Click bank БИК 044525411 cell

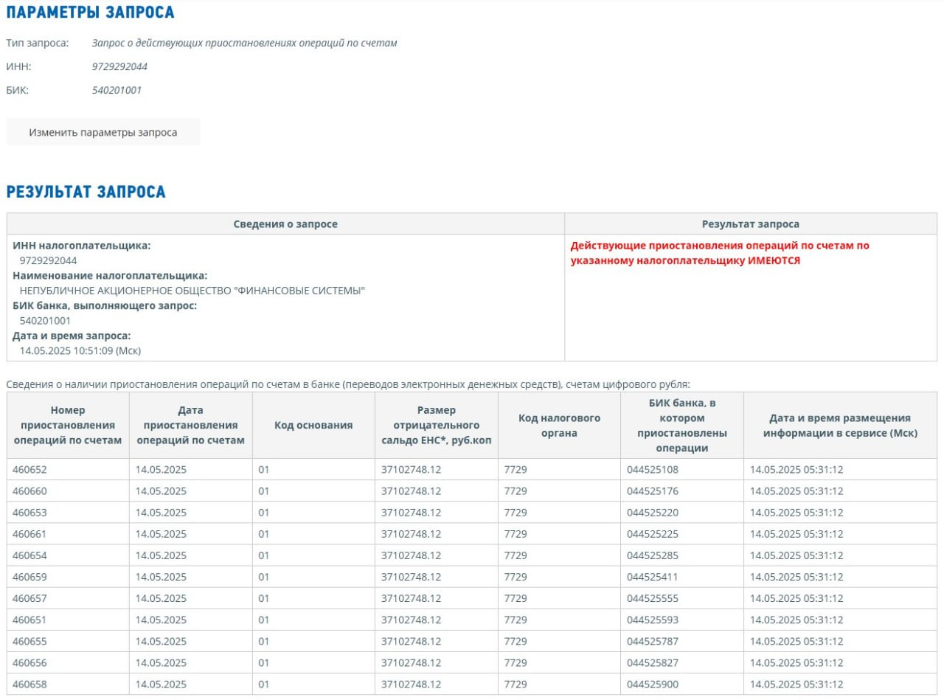tap(682, 577)
